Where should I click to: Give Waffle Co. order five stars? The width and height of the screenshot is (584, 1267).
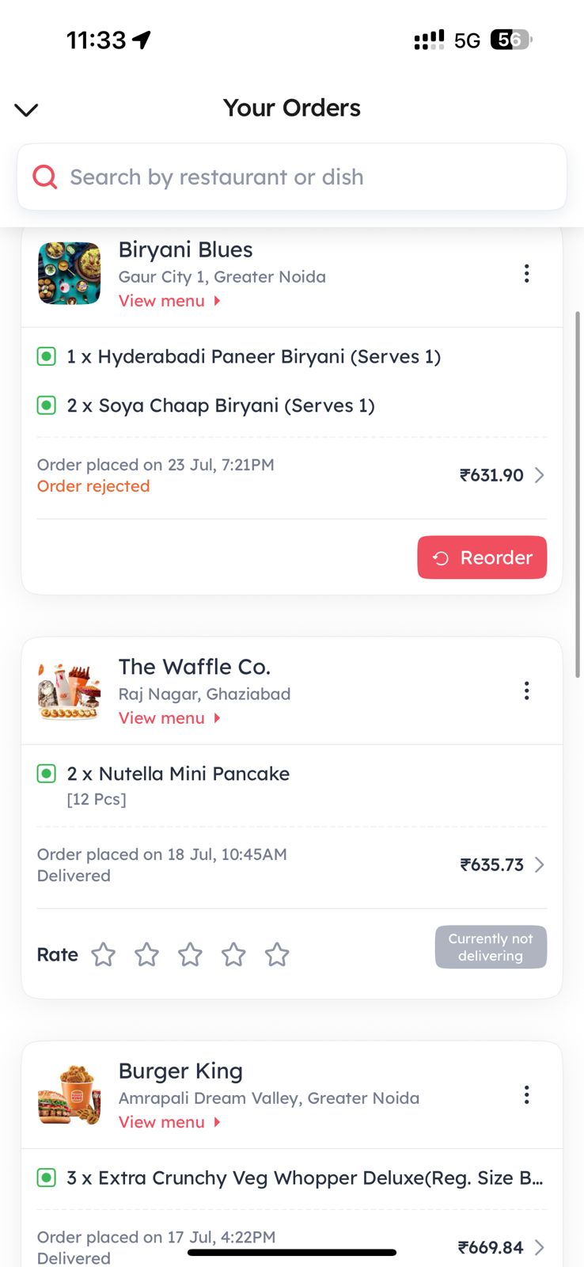tap(277, 955)
